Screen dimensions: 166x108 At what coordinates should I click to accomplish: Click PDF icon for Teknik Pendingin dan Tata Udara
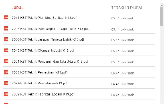tap(6, 62)
